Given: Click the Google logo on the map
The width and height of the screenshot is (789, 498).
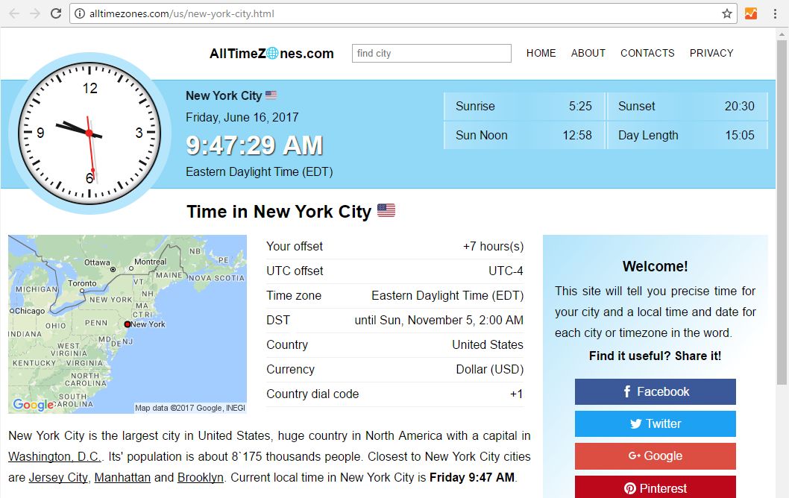Looking at the screenshot, I should tap(32, 405).
